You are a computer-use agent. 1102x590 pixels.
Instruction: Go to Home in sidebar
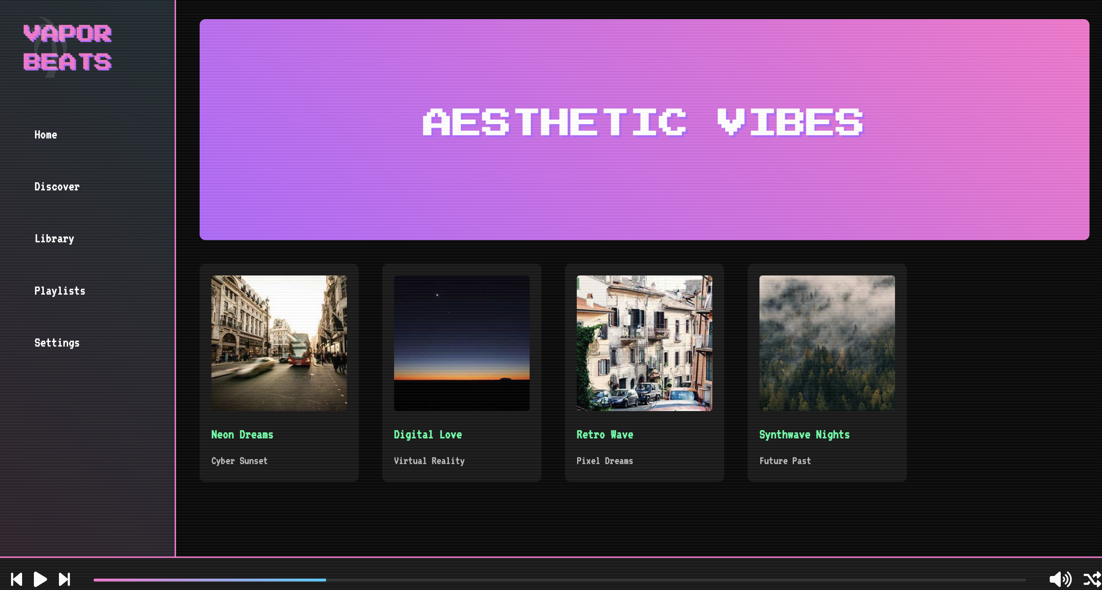tap(46, 135)
